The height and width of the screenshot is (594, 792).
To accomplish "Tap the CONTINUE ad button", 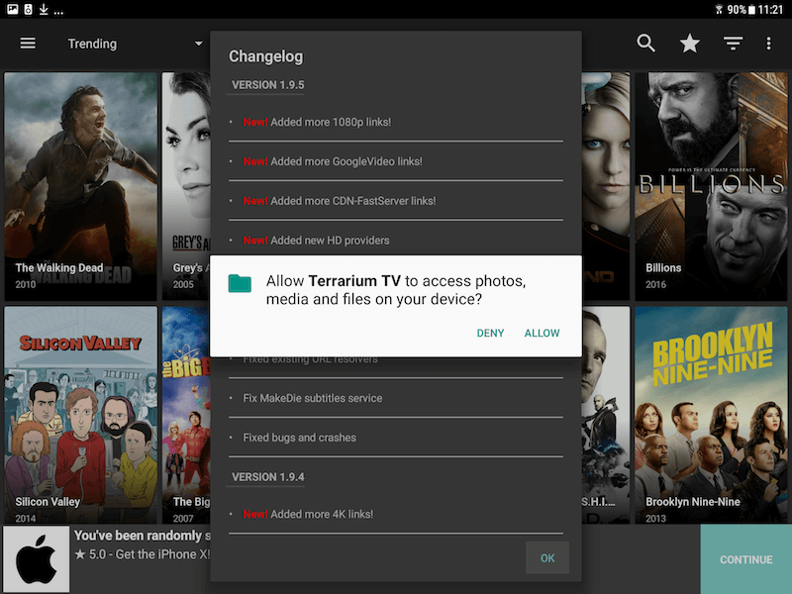I will pyautogui.click(x=745, y=559).
